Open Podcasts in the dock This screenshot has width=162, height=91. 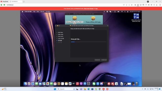(x=81, y=84)
